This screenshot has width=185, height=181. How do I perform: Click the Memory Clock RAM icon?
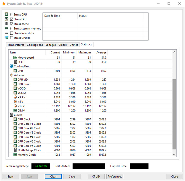15,155
